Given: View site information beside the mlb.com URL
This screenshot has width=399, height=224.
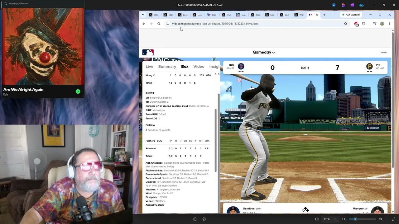Looking at the screenshot, I should (x=168, y=24).
